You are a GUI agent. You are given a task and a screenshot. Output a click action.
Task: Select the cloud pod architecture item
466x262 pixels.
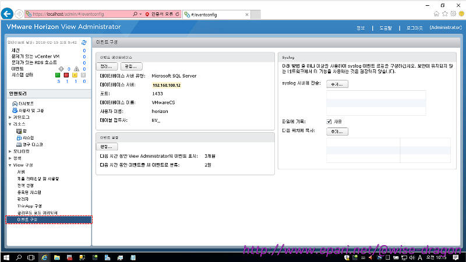[37, 213]
